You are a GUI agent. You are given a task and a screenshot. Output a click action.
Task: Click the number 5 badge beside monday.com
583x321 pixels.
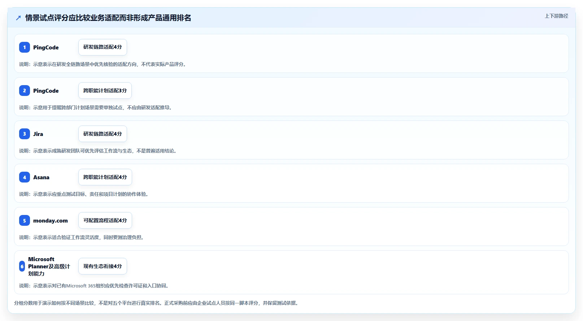pos(25,220)
